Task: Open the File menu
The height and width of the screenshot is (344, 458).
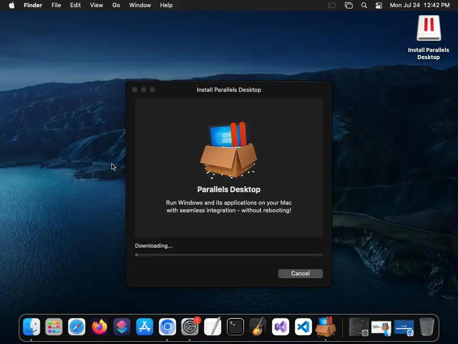Action: click(x=56, y=5)
